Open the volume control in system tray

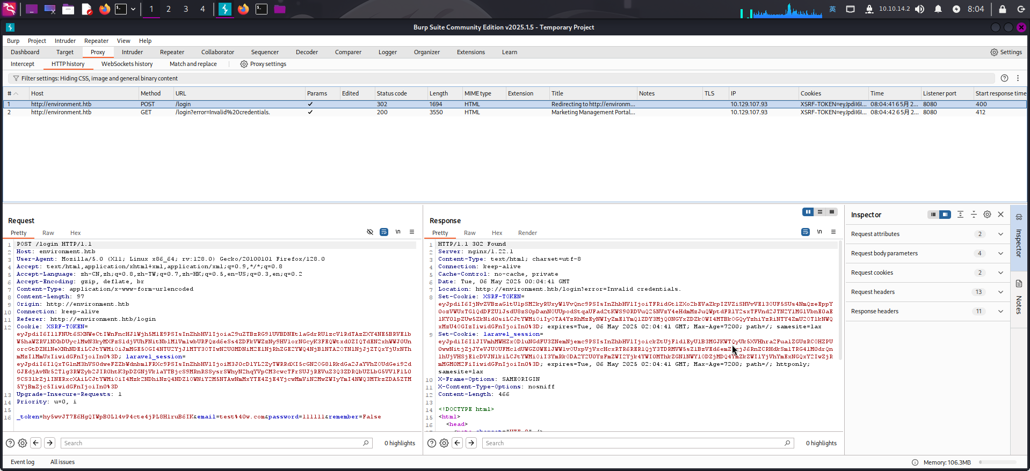click(x=920, y=9)
